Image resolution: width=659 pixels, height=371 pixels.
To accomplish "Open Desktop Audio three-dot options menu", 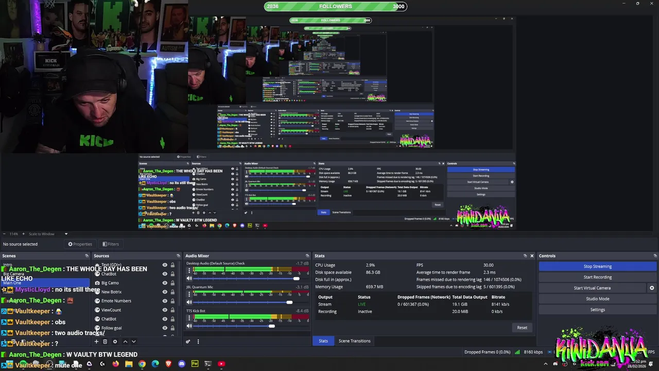I will click(x=189, y=270).
